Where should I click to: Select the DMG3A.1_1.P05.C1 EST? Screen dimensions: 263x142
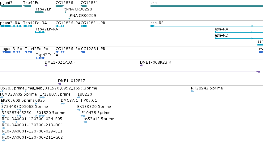point(63,104)
